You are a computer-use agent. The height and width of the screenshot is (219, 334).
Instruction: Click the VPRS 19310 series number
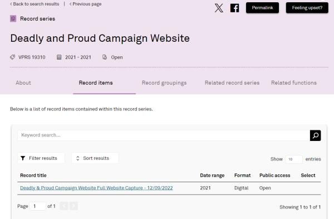[32, 57]
